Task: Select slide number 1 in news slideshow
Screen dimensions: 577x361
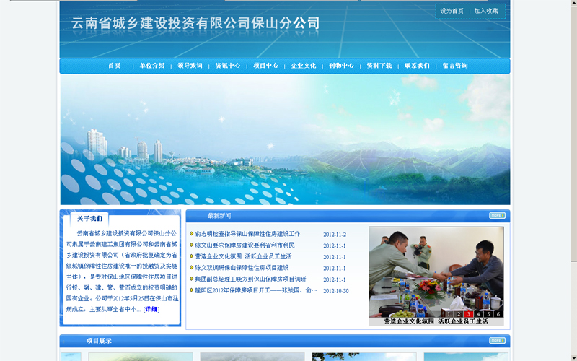Action: pyautogui.click(x=449, y=314)
